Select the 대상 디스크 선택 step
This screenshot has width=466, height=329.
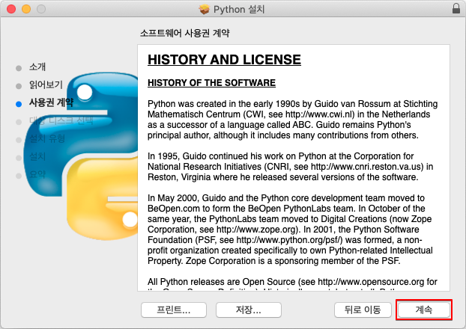[x=61, y=120]
